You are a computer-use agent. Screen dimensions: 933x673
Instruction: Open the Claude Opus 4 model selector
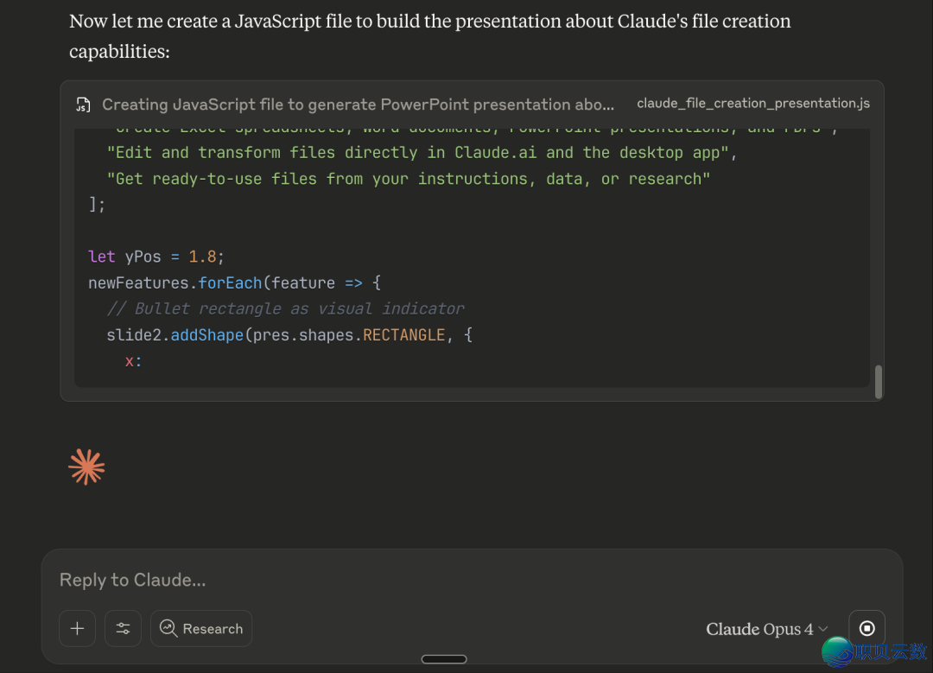(766, 629)
